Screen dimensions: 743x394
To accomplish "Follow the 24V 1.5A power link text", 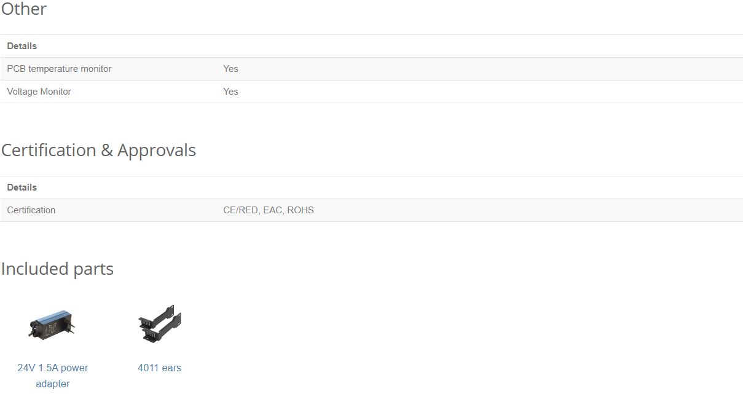I will [52, 368].
